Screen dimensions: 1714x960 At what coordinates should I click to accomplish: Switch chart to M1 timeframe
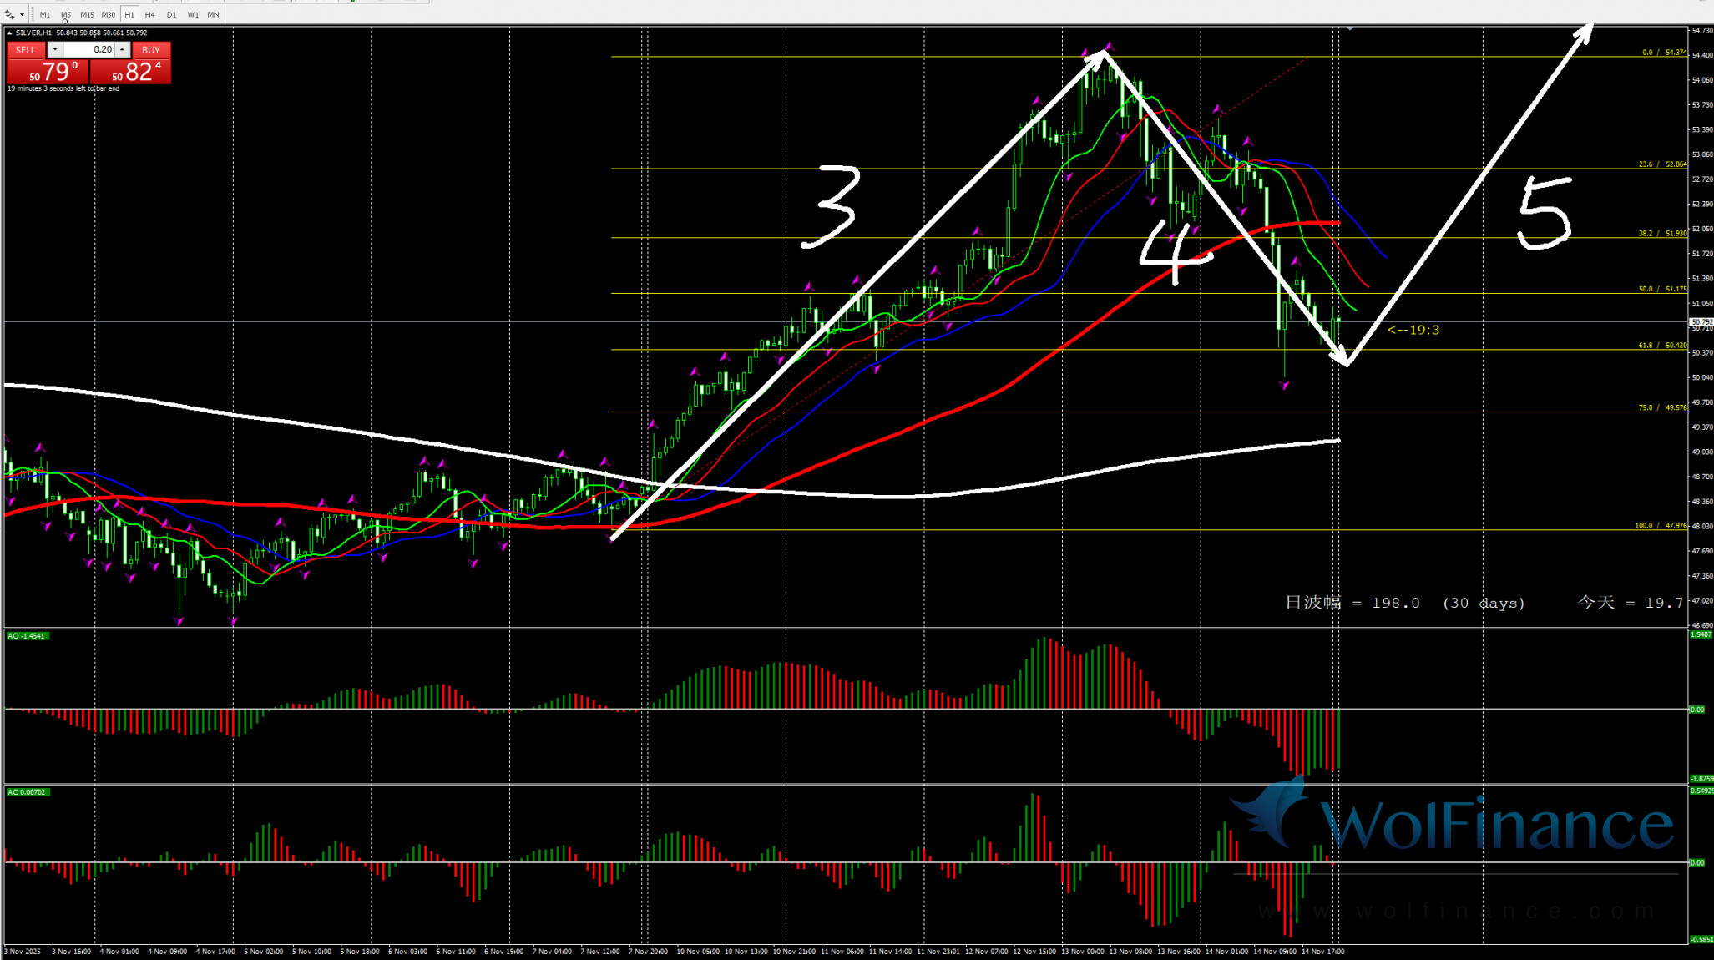click(x=45, y=14)
